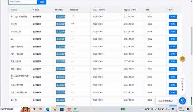Click the keyword search input field
The width and height of the screenshot is (193, 112).
click(x=23, y=2)
